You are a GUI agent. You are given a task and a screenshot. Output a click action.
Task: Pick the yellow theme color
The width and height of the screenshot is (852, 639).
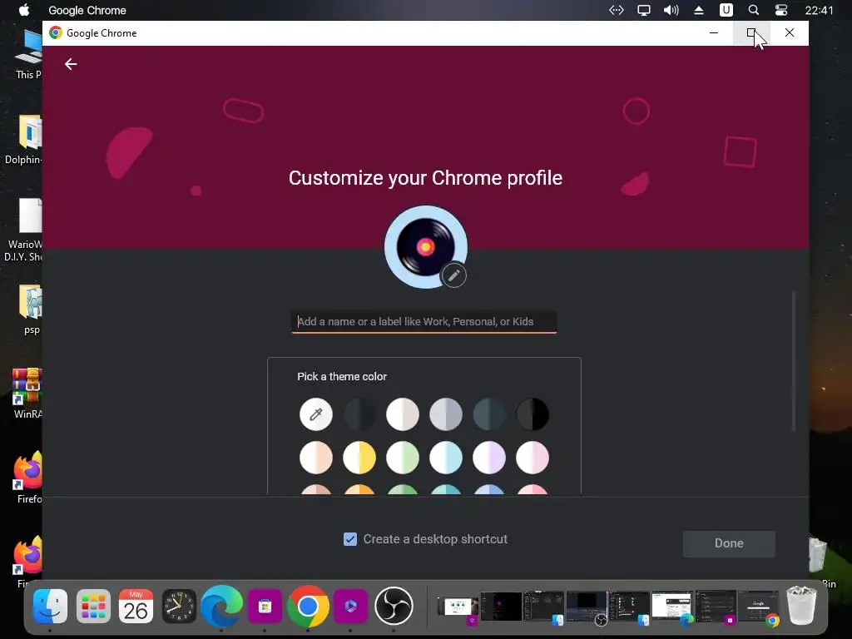click(x=359, y=458)
